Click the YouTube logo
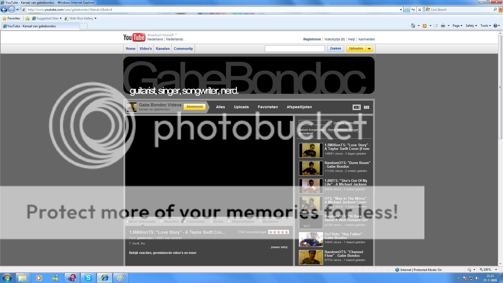 (134, 37)
